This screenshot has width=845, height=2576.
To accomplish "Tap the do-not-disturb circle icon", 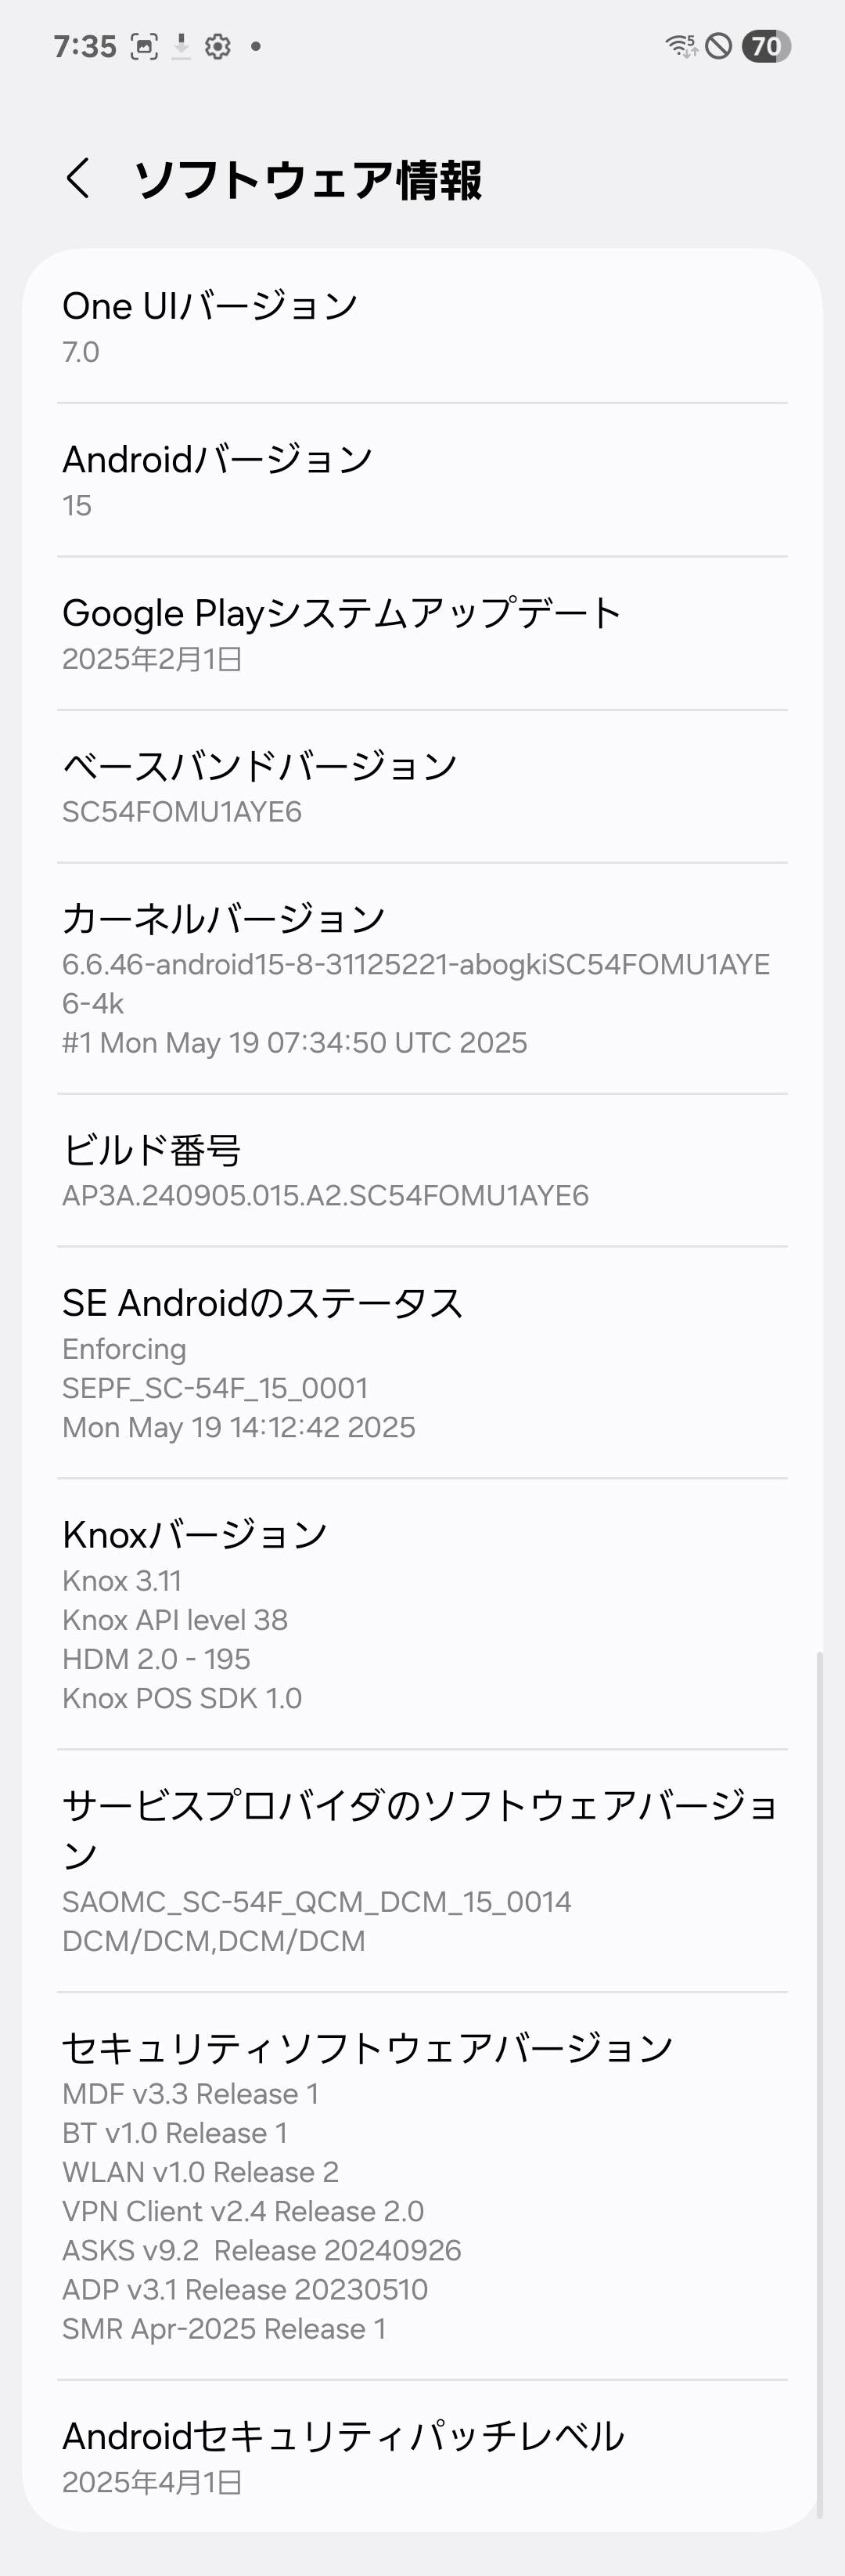I will pyautogui.click(x=719, y=46).
